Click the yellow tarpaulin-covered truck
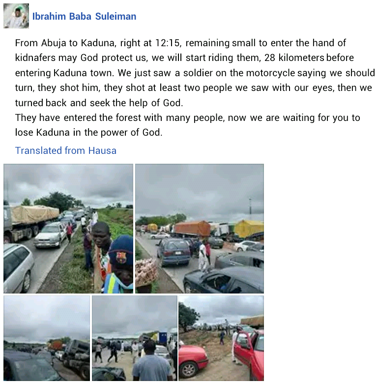378x382 pixels. click(249, 229)
